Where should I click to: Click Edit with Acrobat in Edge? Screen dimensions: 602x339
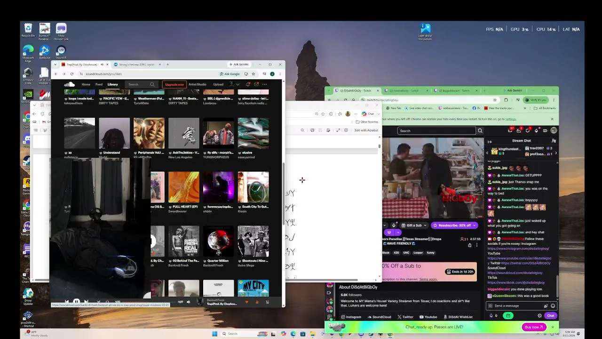366,130
